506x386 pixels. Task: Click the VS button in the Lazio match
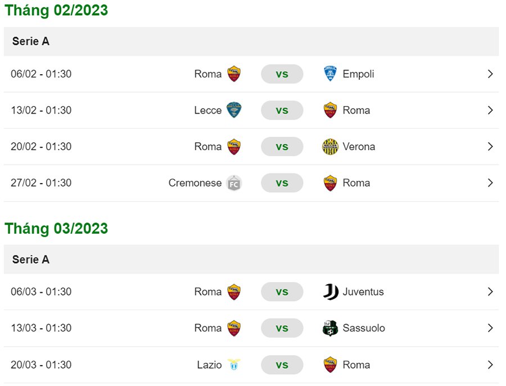coord(282,365)
